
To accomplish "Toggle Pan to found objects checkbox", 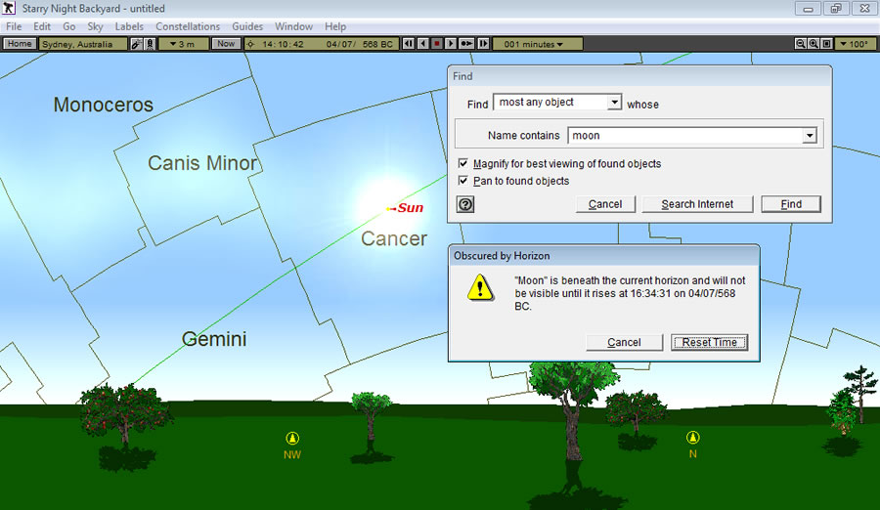I will click(463, 181).
